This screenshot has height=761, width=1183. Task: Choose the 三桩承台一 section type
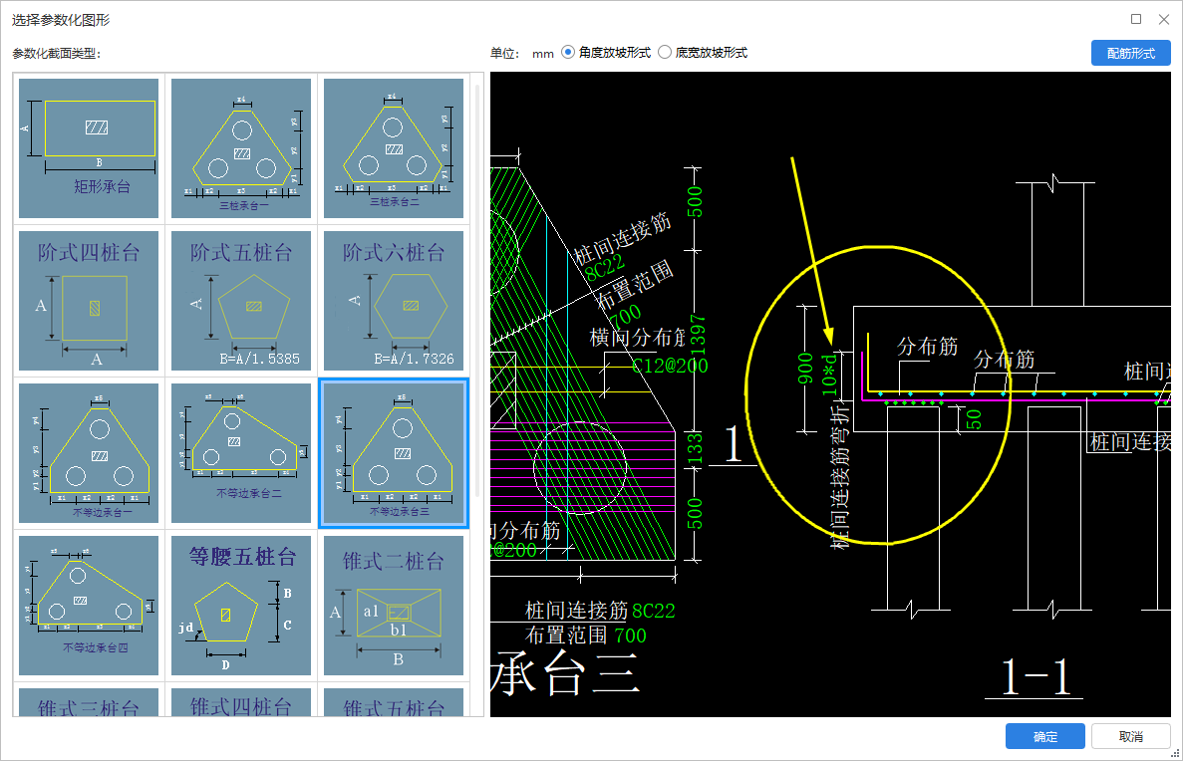tap(240, 147)
